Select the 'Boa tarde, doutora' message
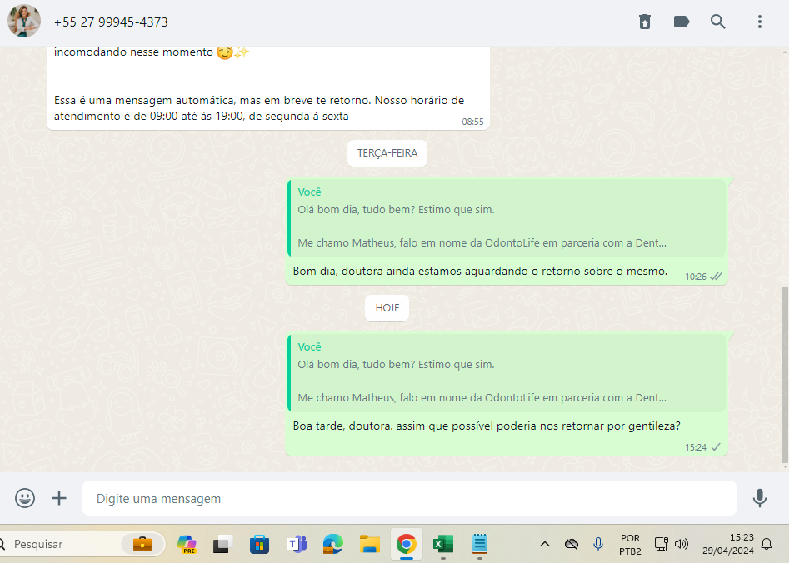789x563 pixels. (x=507, y=395)
